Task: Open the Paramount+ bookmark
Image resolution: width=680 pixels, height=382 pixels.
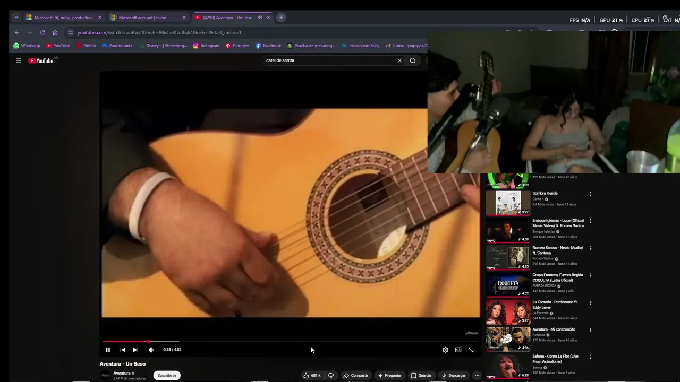Action: 117,46
